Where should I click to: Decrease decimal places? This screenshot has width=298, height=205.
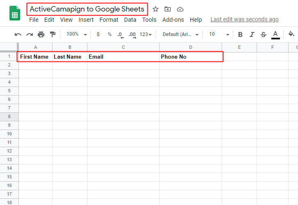click(x=121, y=35)
